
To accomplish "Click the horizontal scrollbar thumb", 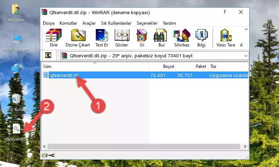I will click(x=144, y=146).
